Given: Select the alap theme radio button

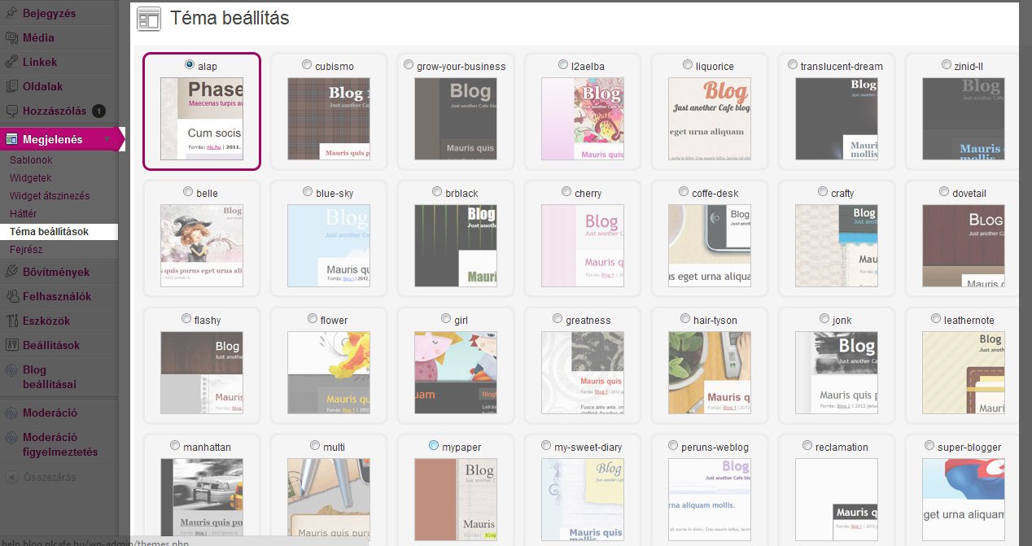Looking at the screenshot, I should pyautogui.click(x=190, y=65).
